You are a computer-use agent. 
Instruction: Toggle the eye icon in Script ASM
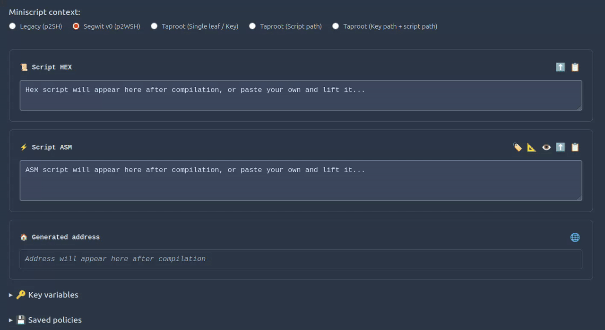[x=546, y=147]
